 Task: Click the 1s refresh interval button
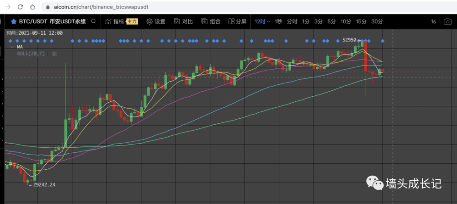coord(433,21)
